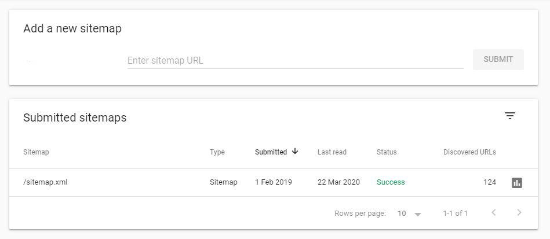Image resolution: width=550 pixels, height=239 pixels.
Task: Go to the next page of sitemaps
Action: [x=519, y=213]
